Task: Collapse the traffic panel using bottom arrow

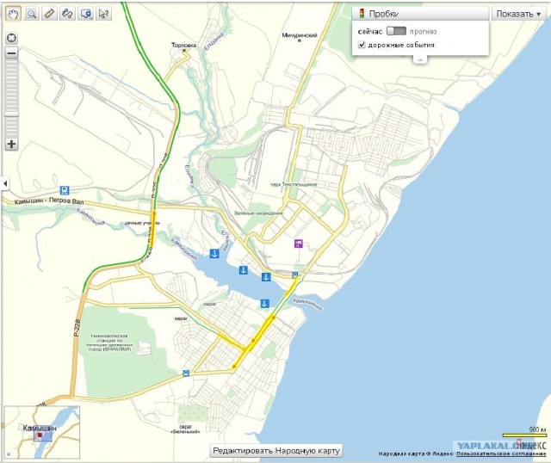Action: 420,60
